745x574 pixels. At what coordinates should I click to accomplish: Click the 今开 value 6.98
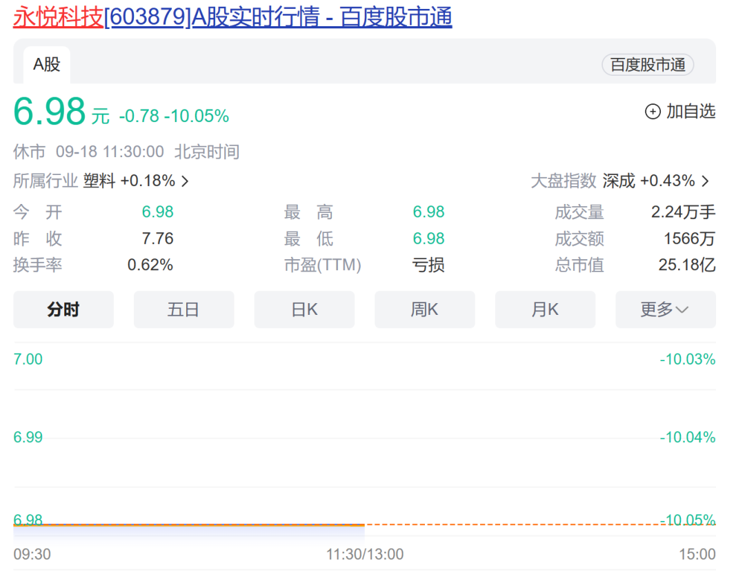[158, 212]
